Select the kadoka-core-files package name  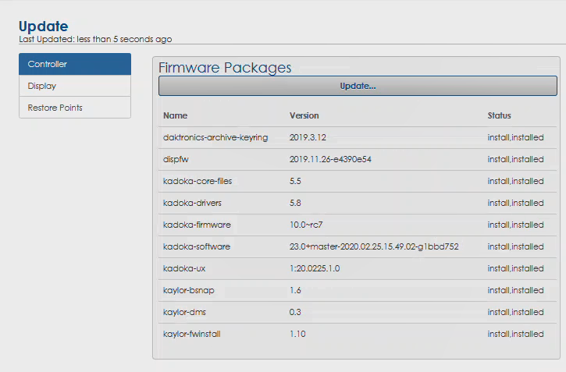[198, 181]
